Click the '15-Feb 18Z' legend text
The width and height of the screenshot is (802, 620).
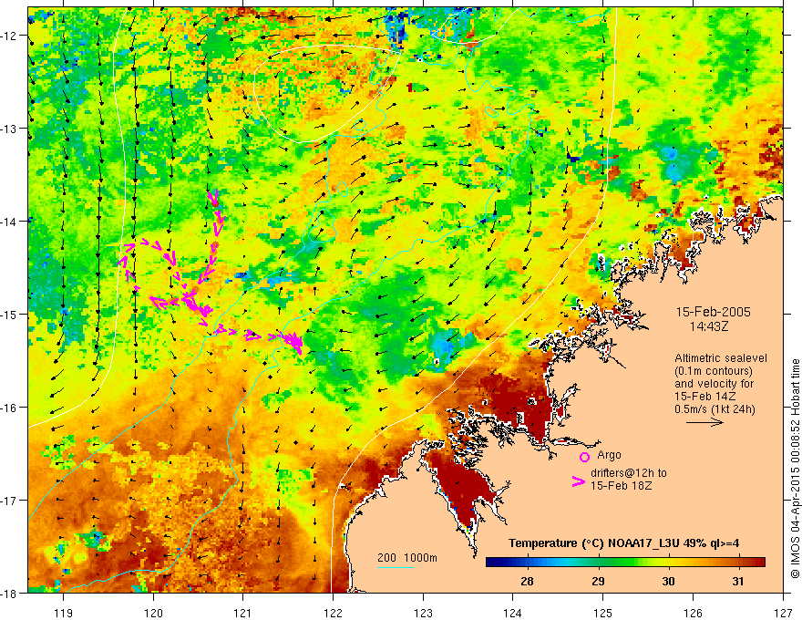pos(621,485)
